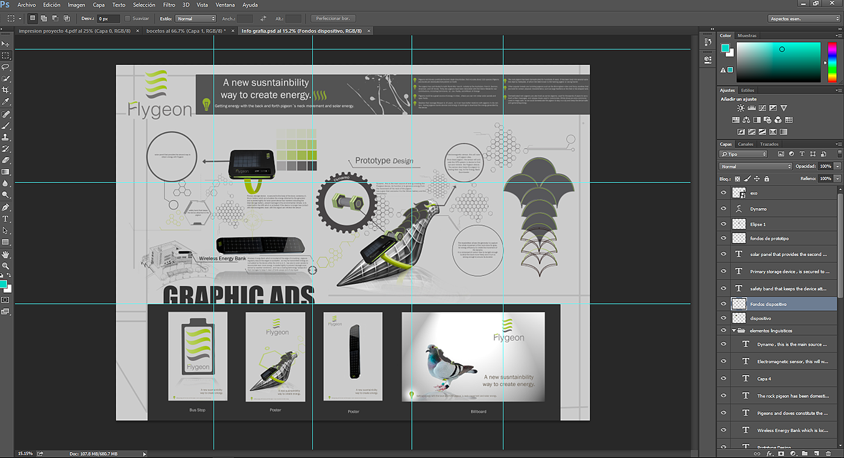Pick the Eyedropper tool

click(5, 102)
